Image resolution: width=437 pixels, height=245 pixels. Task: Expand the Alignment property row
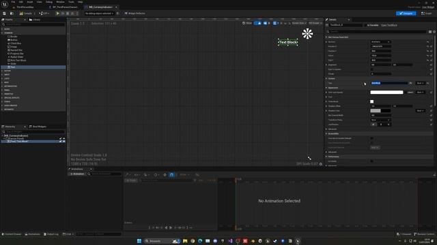tap(326, 65)
